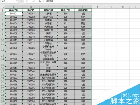The image size is (140, 105).
Task: Open the insert function fx icon
Action: [x=40, y=1]
